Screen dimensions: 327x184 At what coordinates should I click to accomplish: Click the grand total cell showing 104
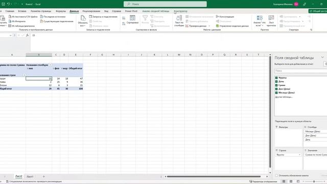[76, 88]
